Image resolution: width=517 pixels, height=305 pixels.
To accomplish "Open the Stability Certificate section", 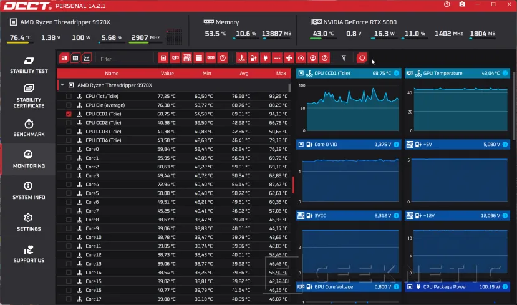I will [x=29, y=96].
